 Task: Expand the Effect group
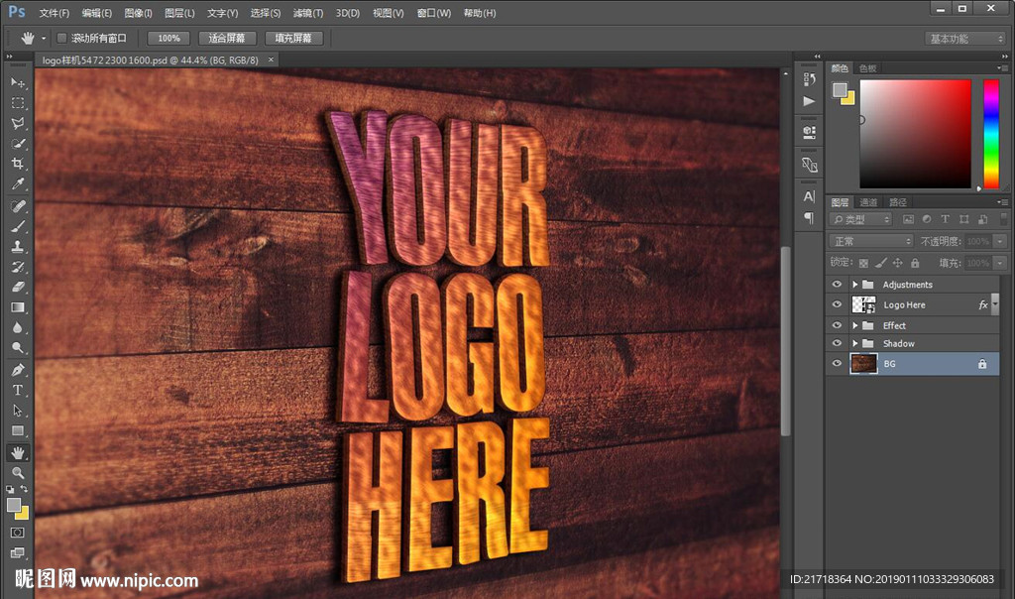point(854,325)
